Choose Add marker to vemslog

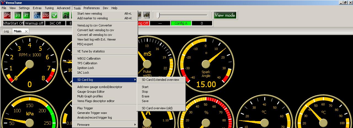point(105,18)
